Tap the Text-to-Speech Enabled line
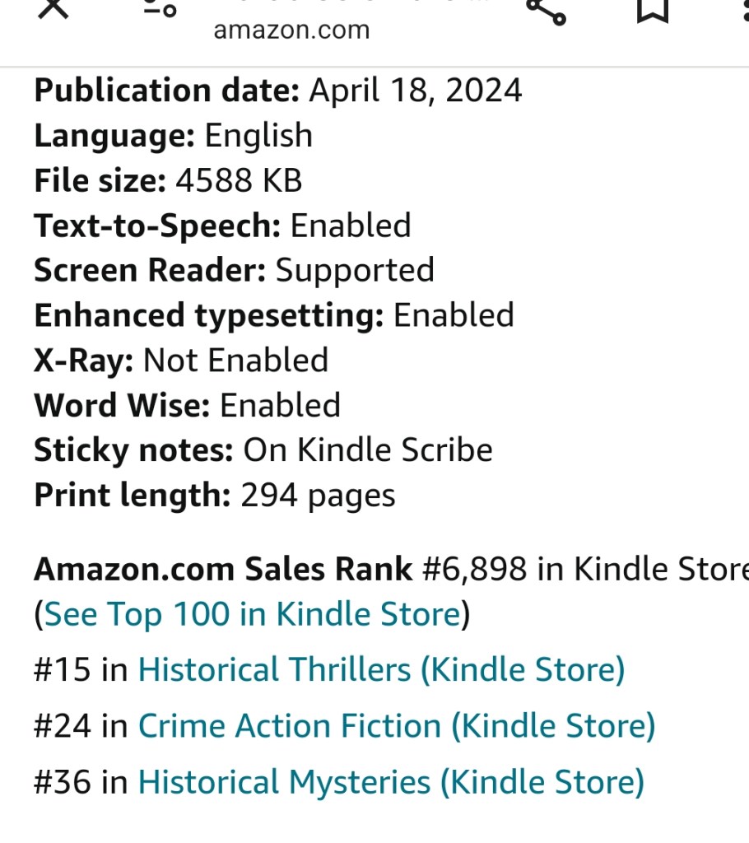 tap(222, 226)
